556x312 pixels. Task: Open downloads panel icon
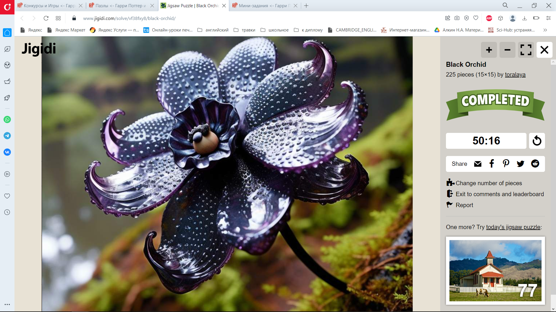[524, 18]
